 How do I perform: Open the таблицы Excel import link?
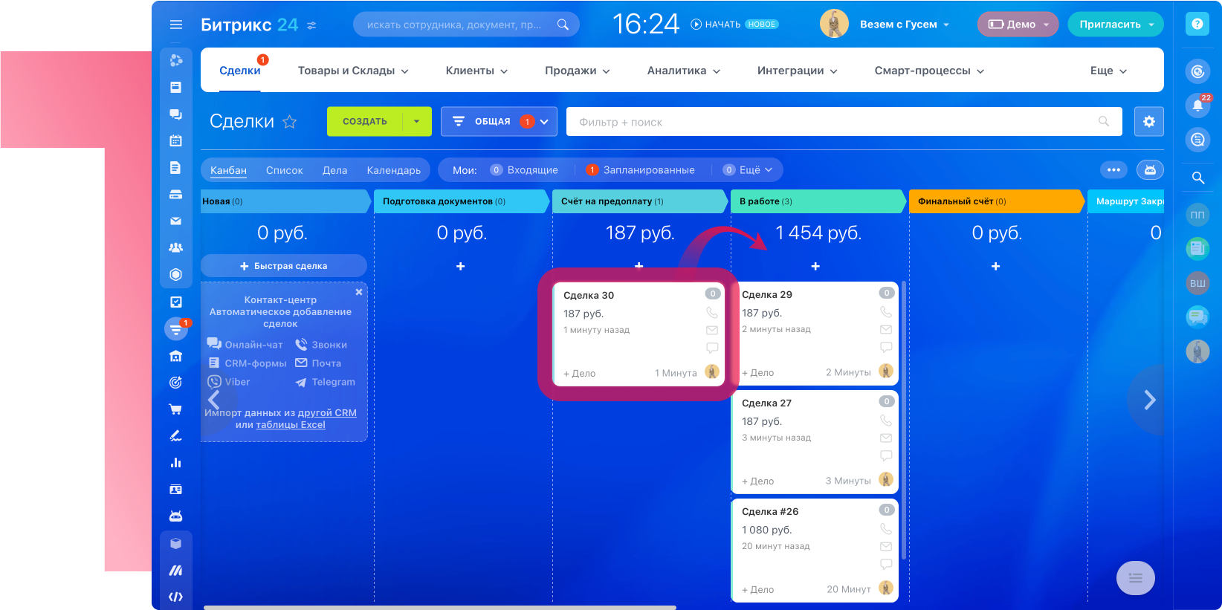(x=291, y=425)
